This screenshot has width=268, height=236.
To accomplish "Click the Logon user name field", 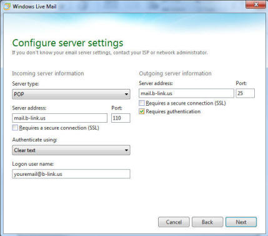I will (71, 174).
